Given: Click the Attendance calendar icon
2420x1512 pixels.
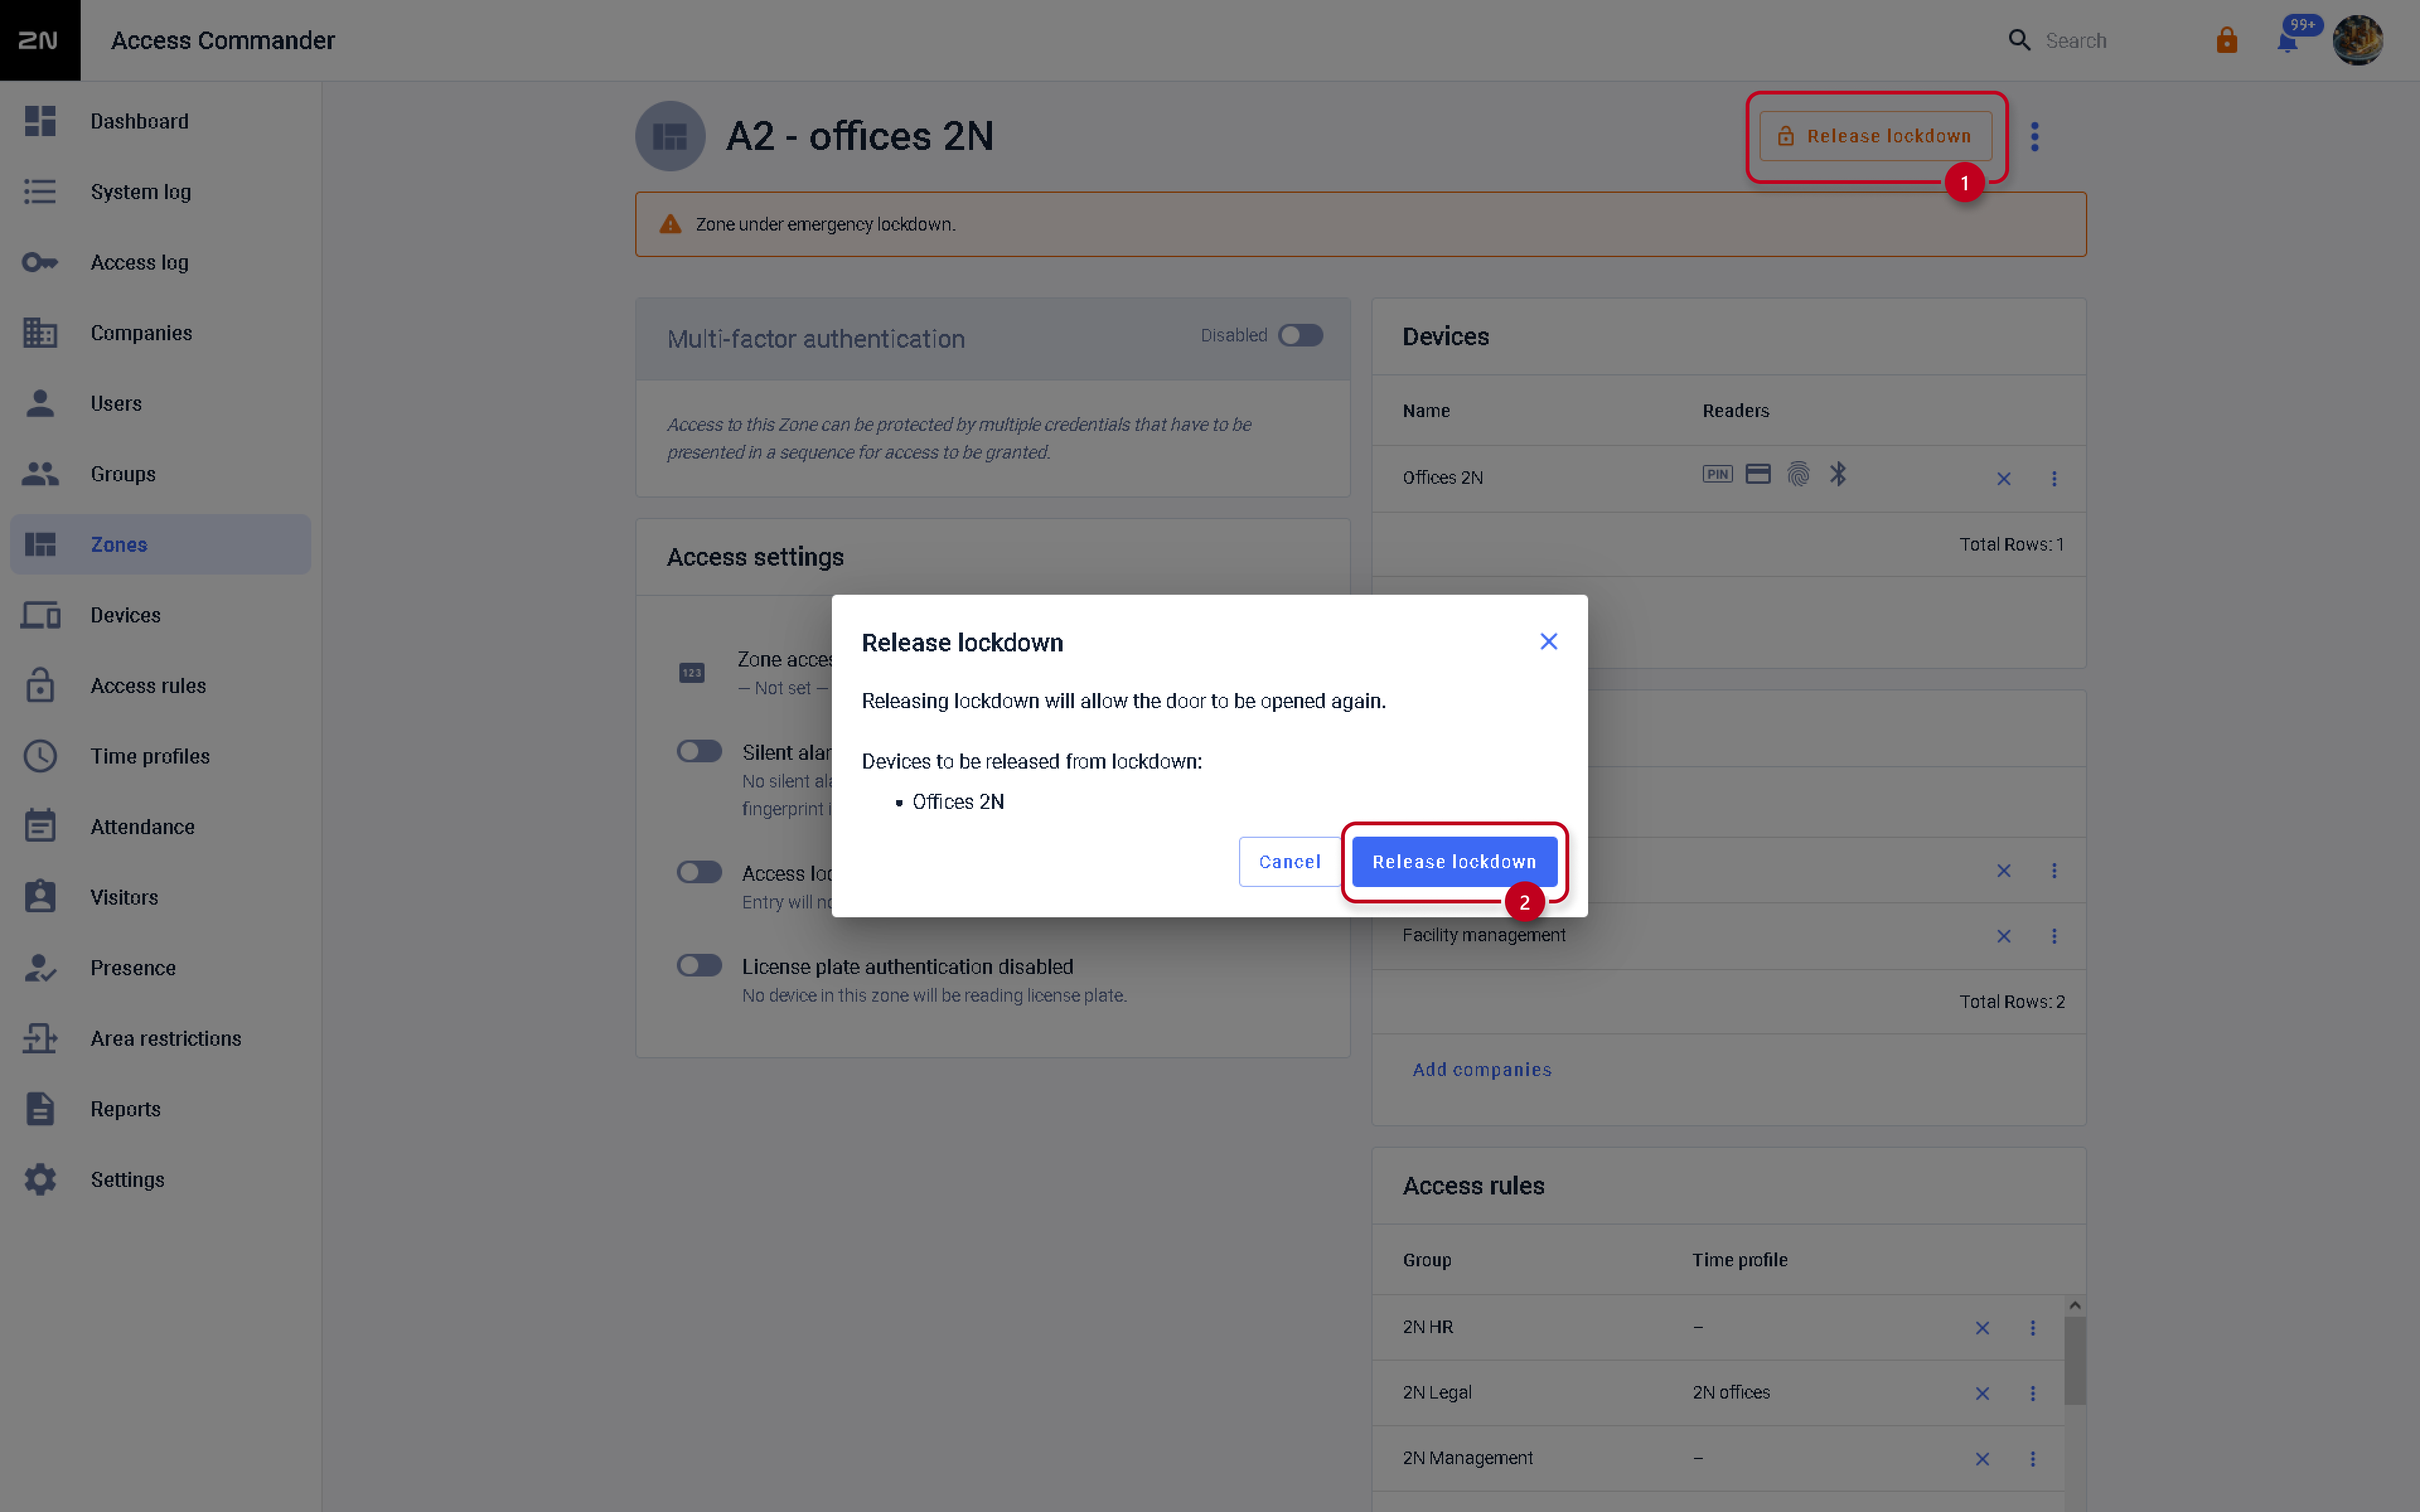Looking at the screenshot, I should tap(40, 826).
